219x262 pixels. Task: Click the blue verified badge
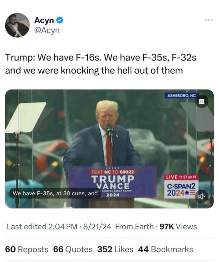click(x=60, y=20)
